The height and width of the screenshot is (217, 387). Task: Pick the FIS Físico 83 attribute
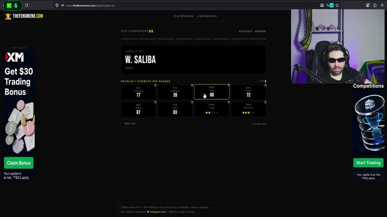click(x=175, y=109)
